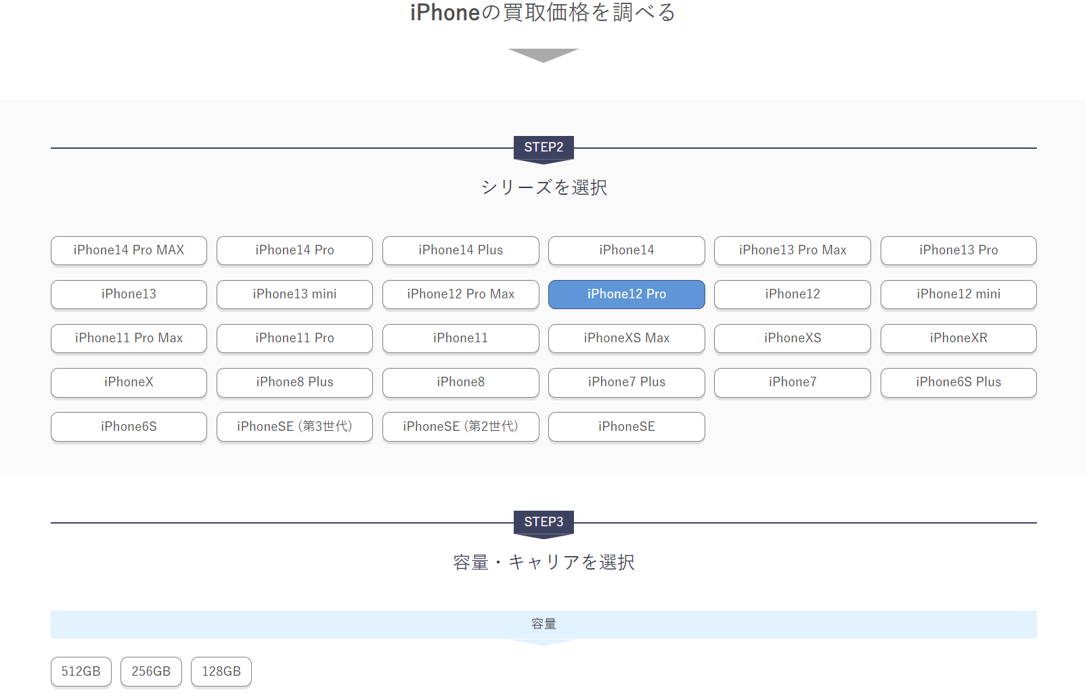Screen dimensions: 1085x694
Task: Select iPhone12 Pro Max series
Action: pyautogui.click(x=460, y=294)
